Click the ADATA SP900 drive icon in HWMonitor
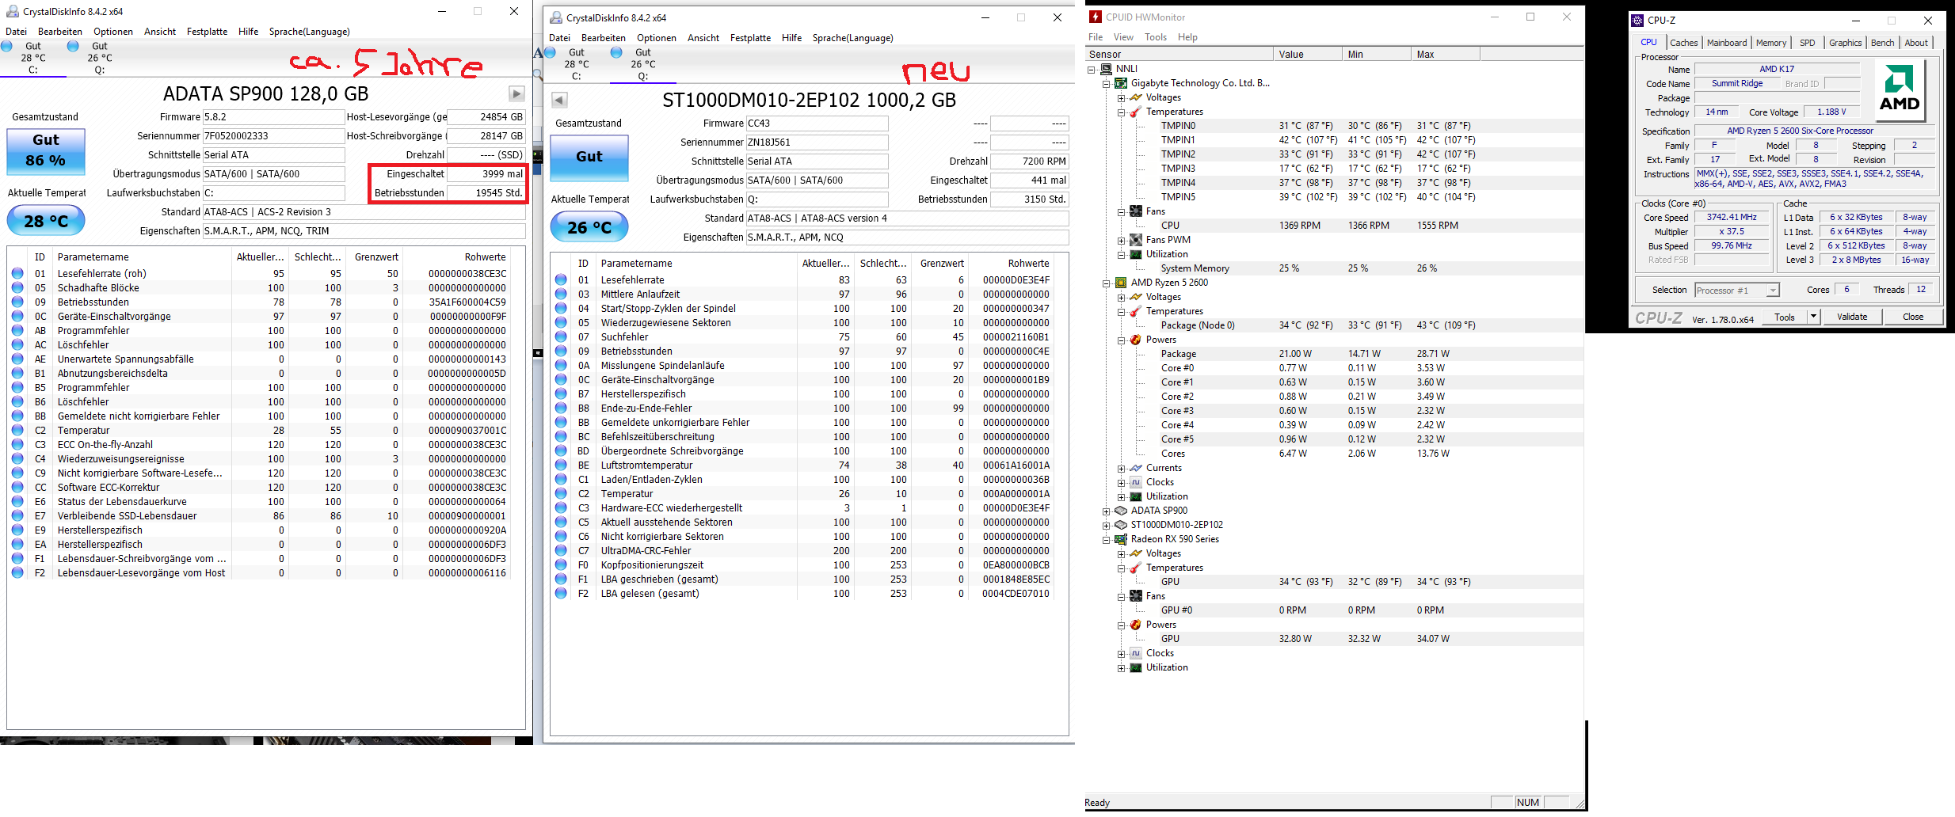Image resolution: width=1955 pixels, height=817 pixels. click(x=1121, y=511)
